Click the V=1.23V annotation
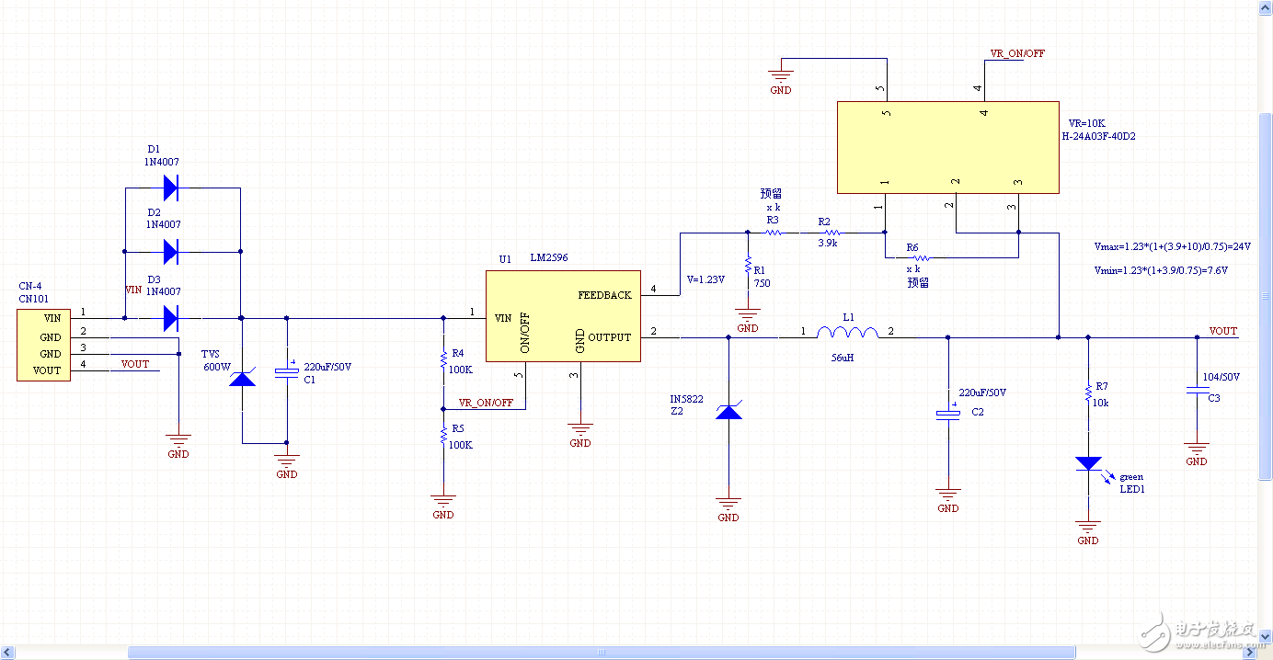Viewport: 1273px width, 660px height. [705, 279]
